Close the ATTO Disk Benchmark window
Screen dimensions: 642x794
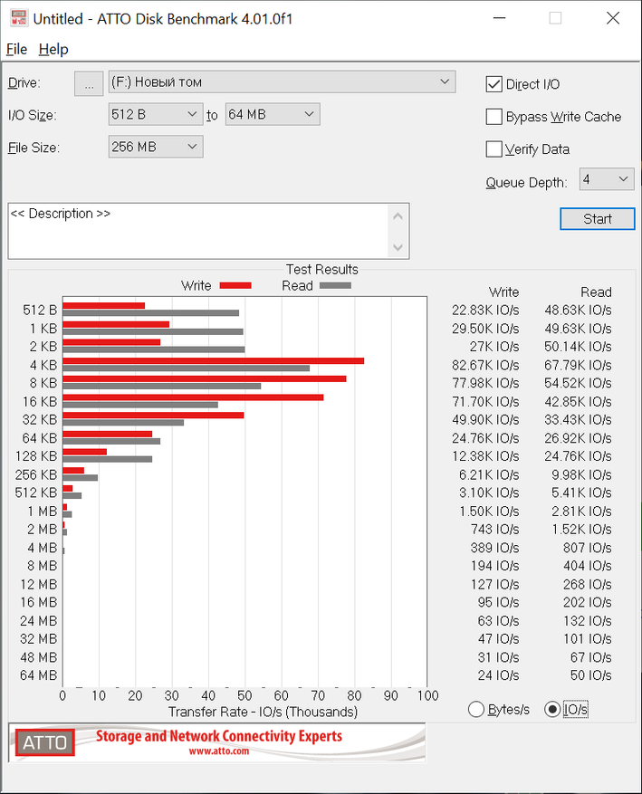point(613,18)
